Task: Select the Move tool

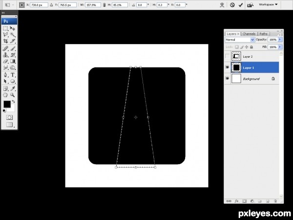Action: click(13, 28)
